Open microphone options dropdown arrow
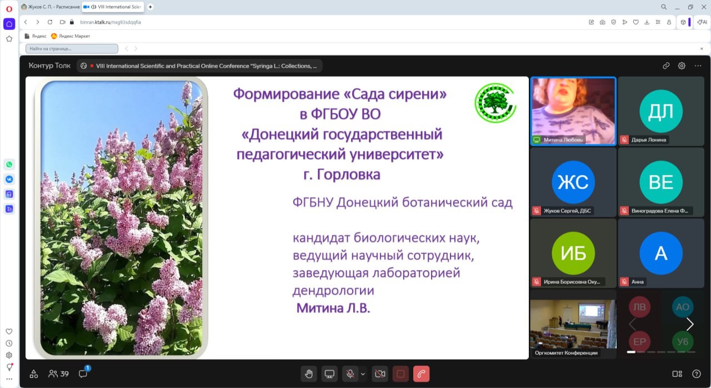The width and height of the screenshot is (711, 388). 363,374
